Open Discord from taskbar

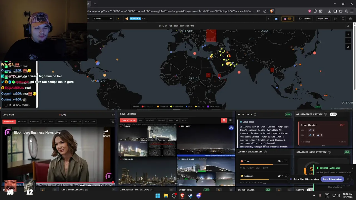[199, 196]
